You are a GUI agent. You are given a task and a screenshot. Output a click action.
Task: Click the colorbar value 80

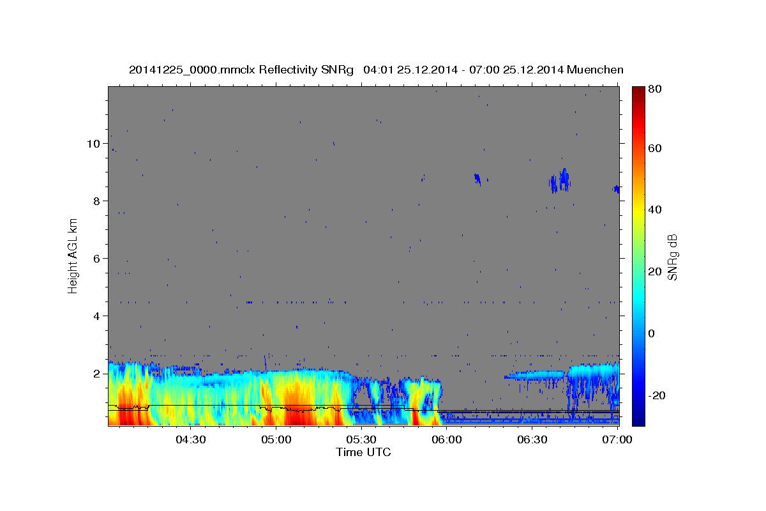pyautogui.click(x=654, y=89)
